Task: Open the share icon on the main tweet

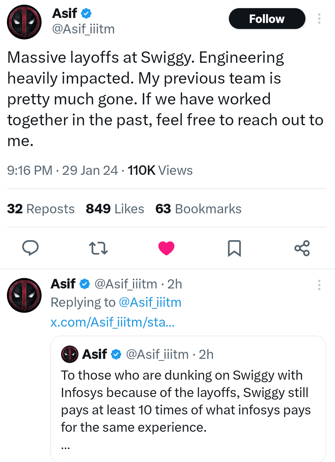Action: [302, 248]
